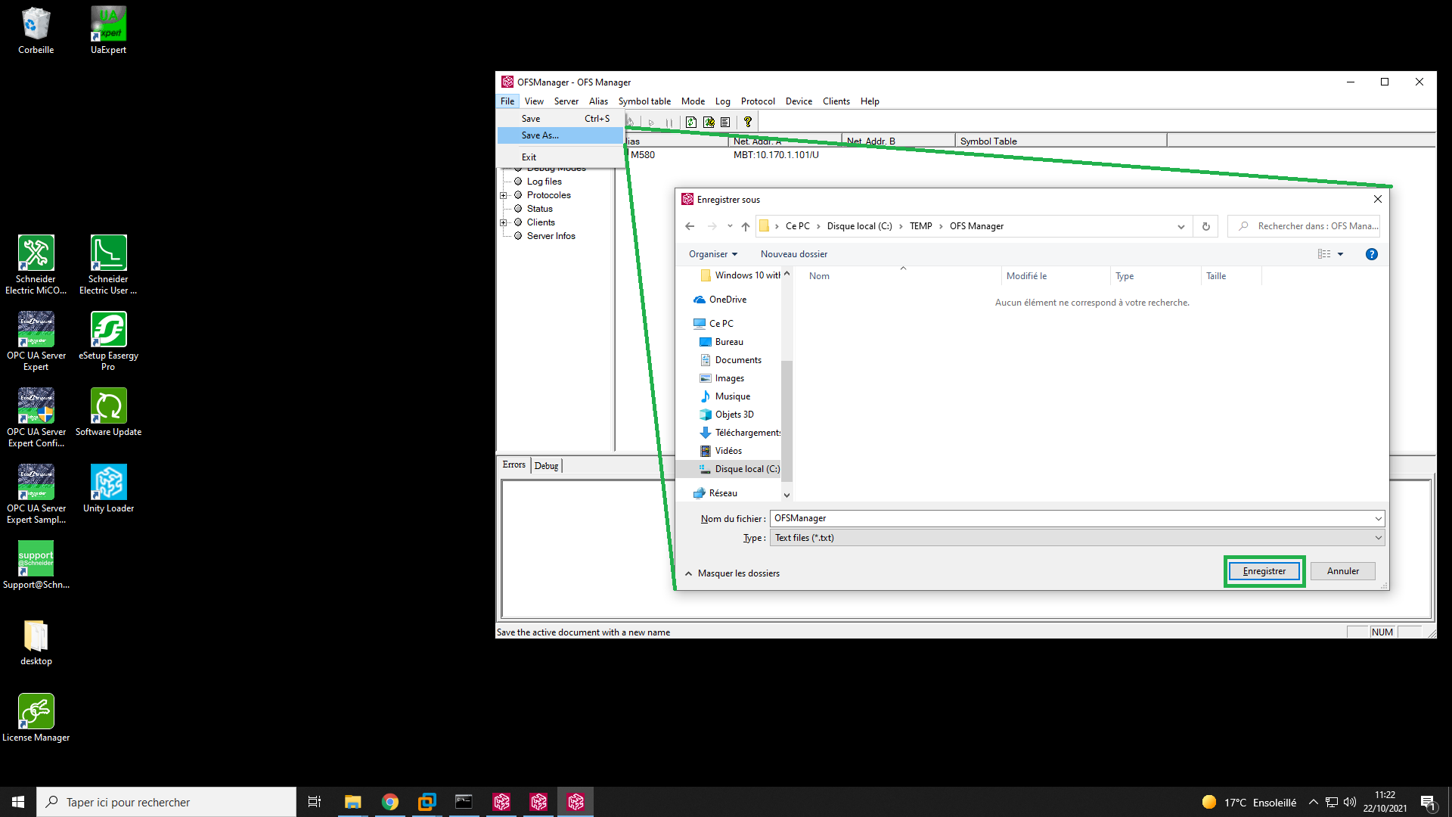Open UaExpert desktop shortcut
Screen dimensions: 1452x817
[109, 30]
